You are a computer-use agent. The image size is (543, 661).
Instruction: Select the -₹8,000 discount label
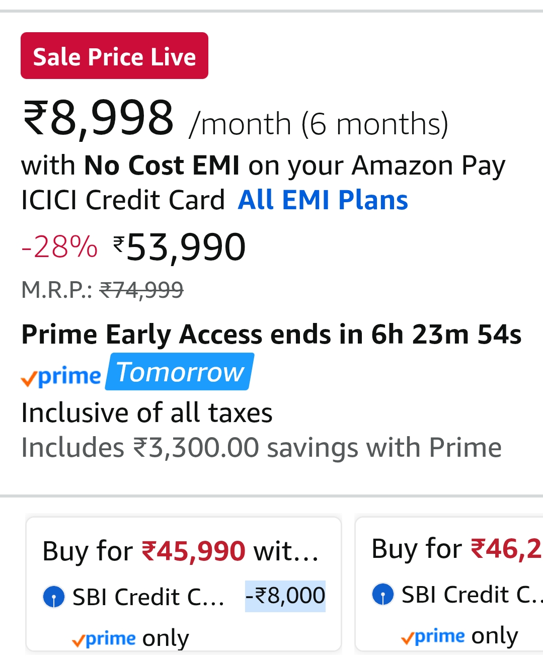pyautogui.click(x=285, y=596)
